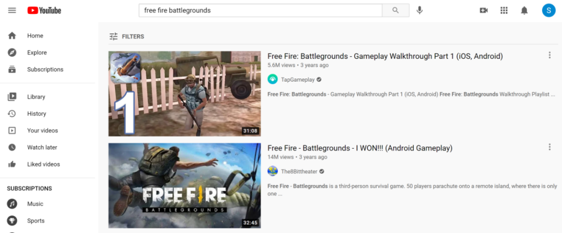Screen dimensions: 562x233
Task: Open options menu for I WON!!! video
Action: click(550, 147)
